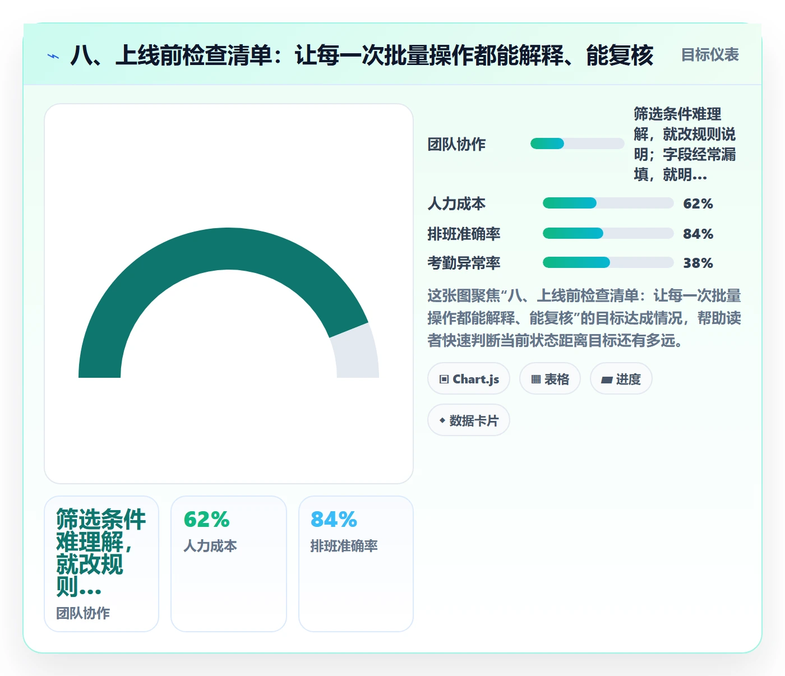Viewport: 785px width, 676px height.
Task: Click the "目标仪表" label in the header
Action: 710,55
